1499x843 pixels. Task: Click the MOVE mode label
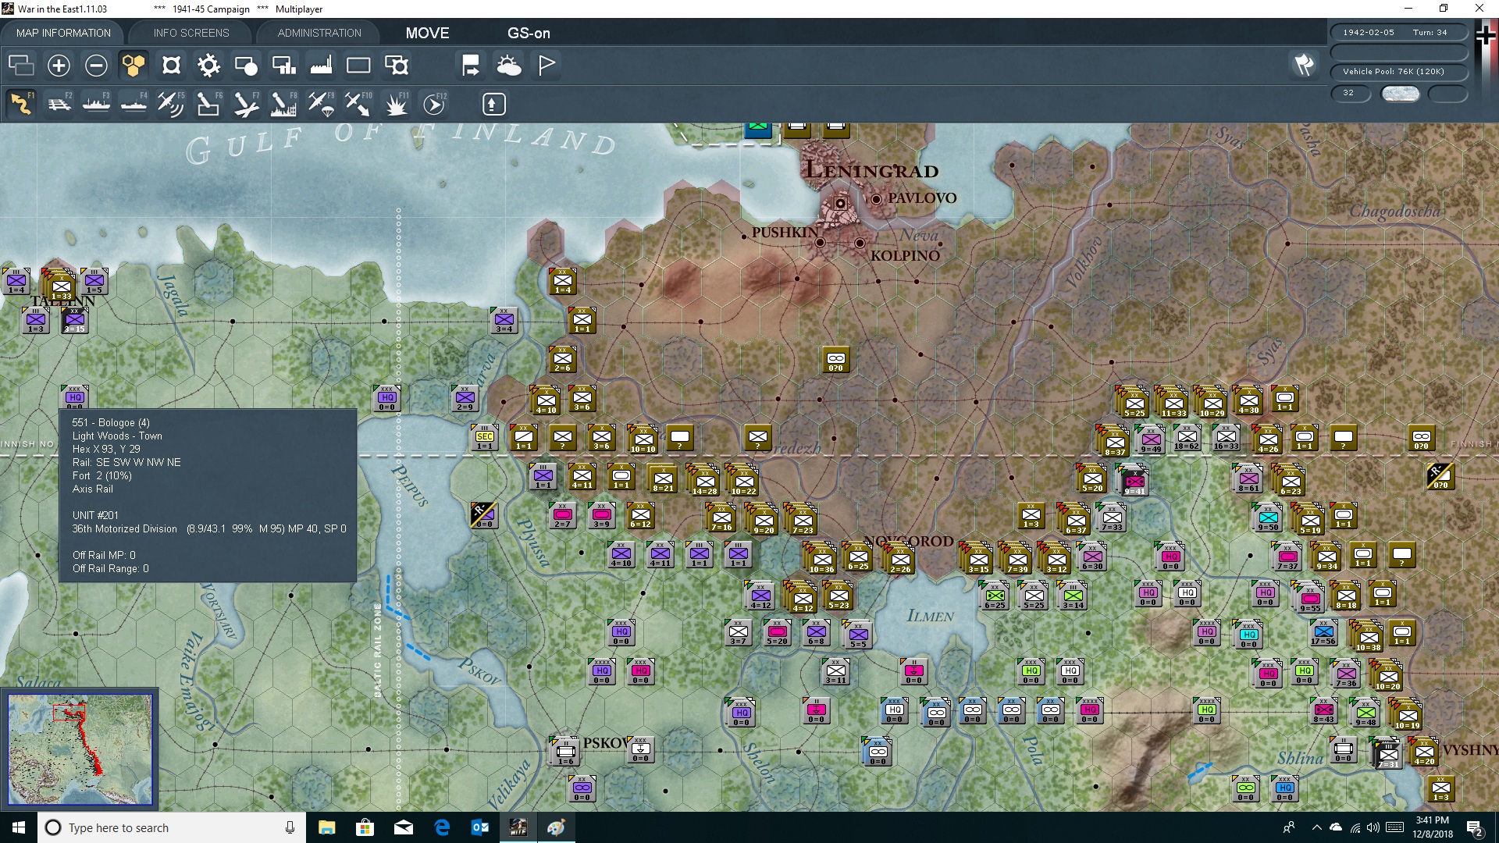[x=427, y=33]
